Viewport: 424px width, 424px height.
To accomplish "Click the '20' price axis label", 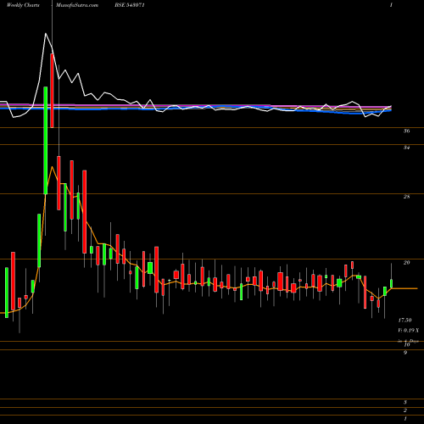I will (x=406, y=263).
